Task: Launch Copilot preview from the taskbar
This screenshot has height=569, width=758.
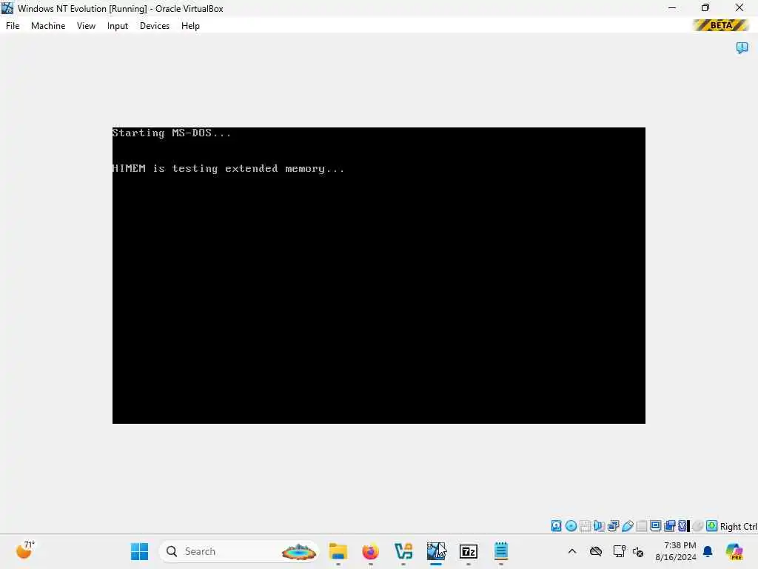Action: 734,551
